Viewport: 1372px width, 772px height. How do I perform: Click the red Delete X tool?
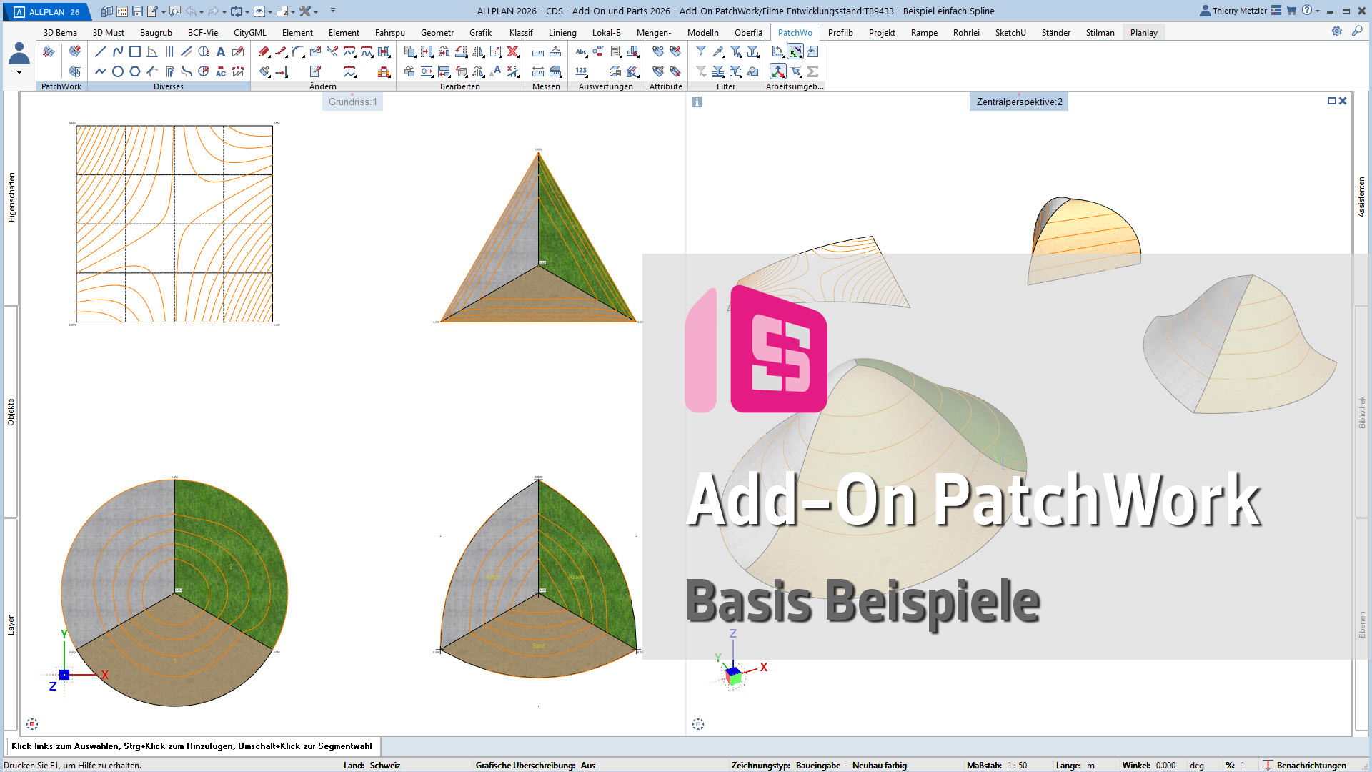coord(512,51)
